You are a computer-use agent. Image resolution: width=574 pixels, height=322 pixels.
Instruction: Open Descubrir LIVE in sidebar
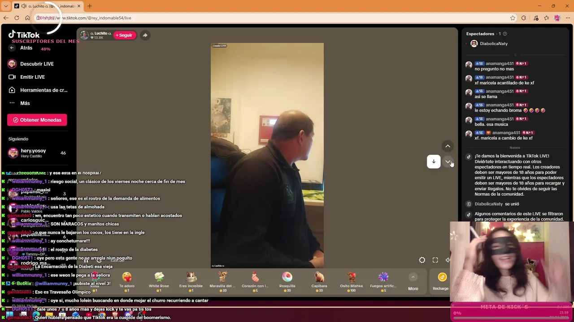[x=37, y=64]
